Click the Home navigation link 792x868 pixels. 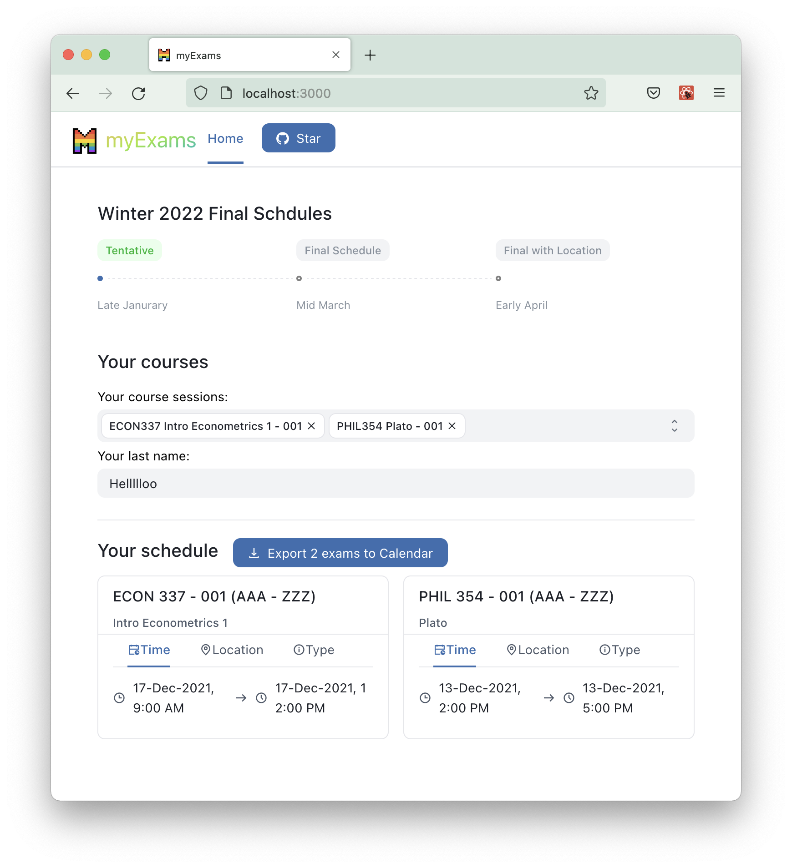click(225, 139)
